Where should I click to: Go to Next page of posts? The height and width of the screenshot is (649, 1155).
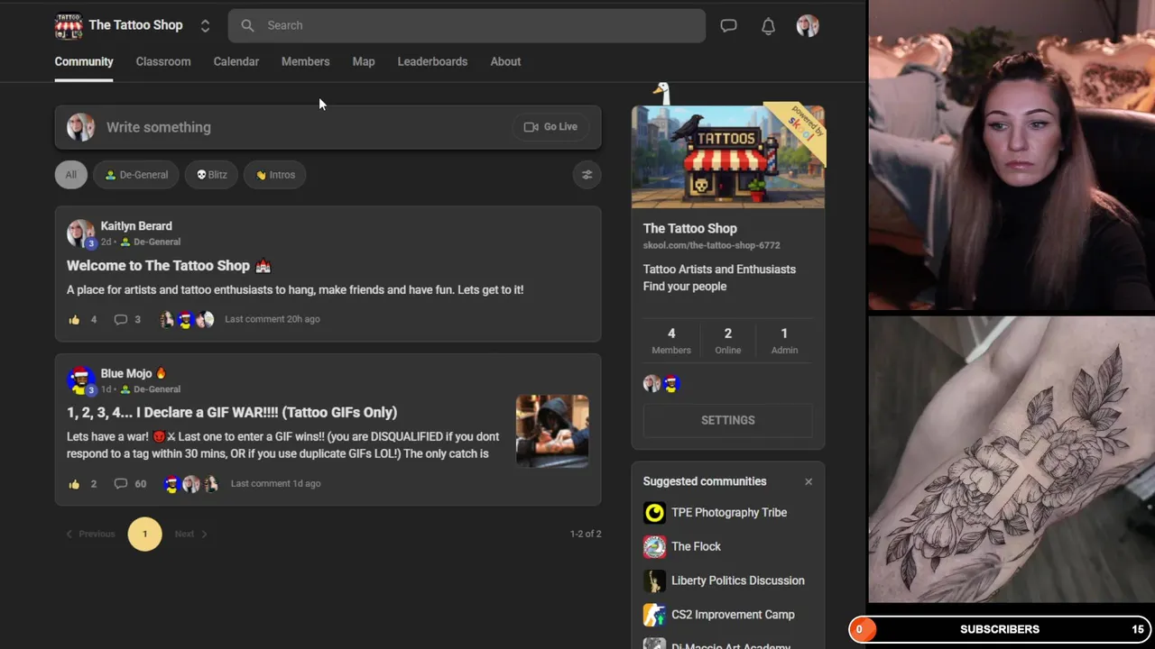point(191,534)
